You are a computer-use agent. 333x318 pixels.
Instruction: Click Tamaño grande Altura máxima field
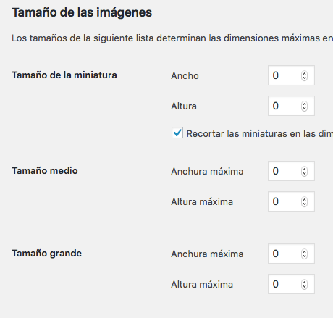coord(291,284)
